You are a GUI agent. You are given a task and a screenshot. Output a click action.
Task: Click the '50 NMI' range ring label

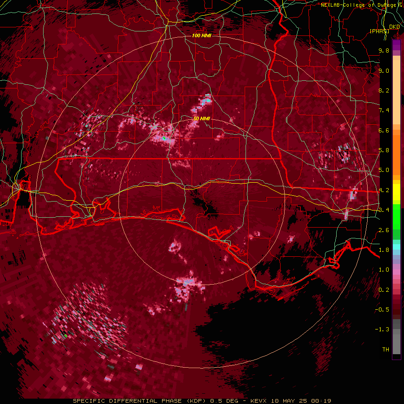(202, 119)
